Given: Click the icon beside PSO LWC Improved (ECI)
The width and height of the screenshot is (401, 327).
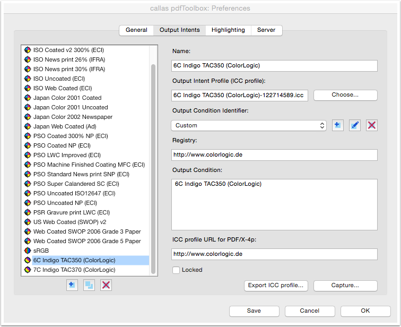Looking at the screenshot, I should [28, 155].
